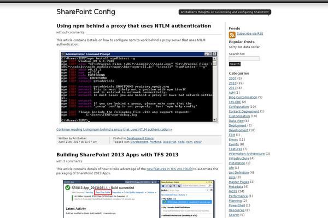
Task: Open the Development tag link
Action: 139,142
